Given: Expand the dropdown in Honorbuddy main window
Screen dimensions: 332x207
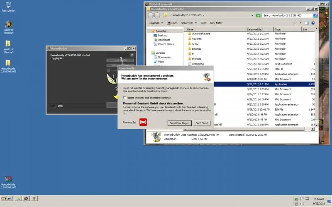Looking at the screenshot, I should (x=132, y=55).
